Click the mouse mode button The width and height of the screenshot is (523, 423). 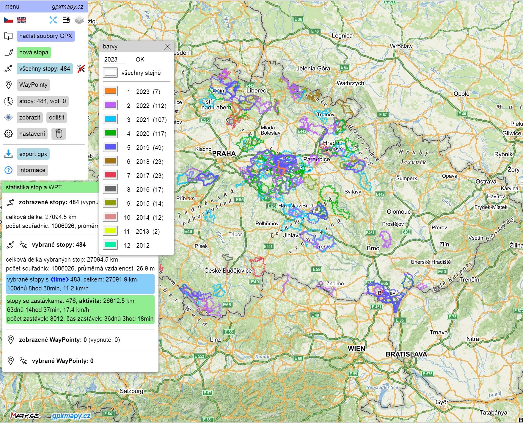tap(59, 134)
